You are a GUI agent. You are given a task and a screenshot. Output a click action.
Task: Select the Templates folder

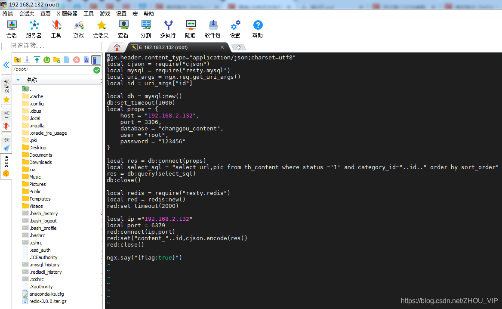37,199
